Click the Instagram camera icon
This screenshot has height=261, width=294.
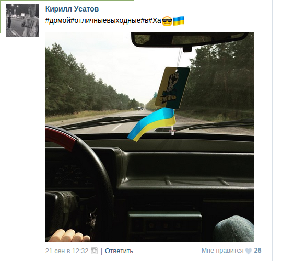[94, 251]
